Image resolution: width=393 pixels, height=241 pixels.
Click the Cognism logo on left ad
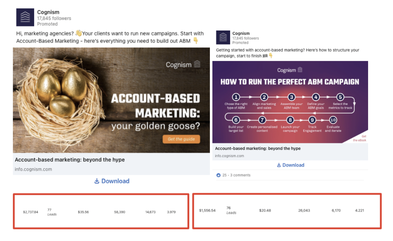point(25,17)
